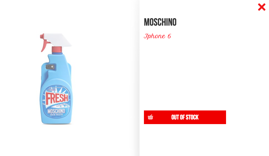
Task: Click small MOSCHINO text atop label starburst
Action: point(52,90)
